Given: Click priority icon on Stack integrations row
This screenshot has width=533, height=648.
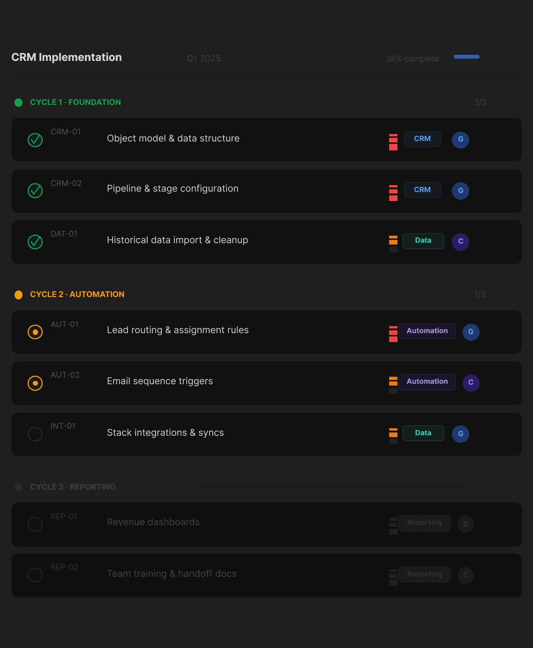Looking at the screenshot, I should click(393, 436).
